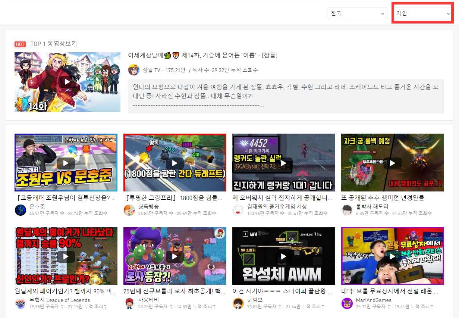The image size is (459, 318).
Task: Open 또 공개된 추후 챔피언 변경안들 title
Action: coord(383,198)
